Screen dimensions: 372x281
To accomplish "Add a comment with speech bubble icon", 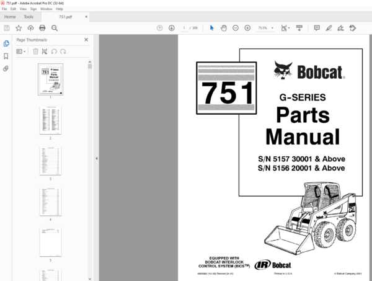I will click(x=317, y=28).
